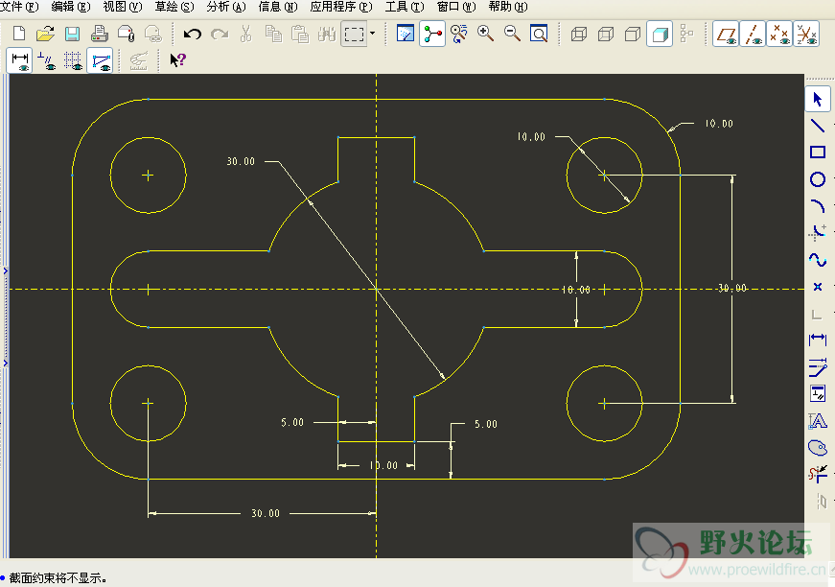Open the Constraints tool in the right toolbar
Viewport: 835px width, 587px height.
pos(818,393)
